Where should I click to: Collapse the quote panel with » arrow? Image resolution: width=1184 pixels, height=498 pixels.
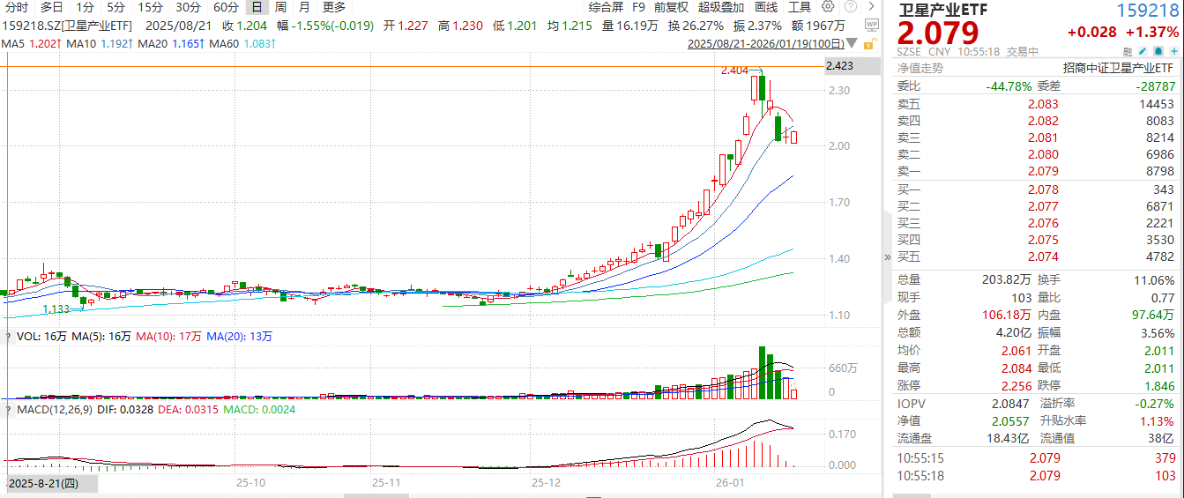coord(888,257)
